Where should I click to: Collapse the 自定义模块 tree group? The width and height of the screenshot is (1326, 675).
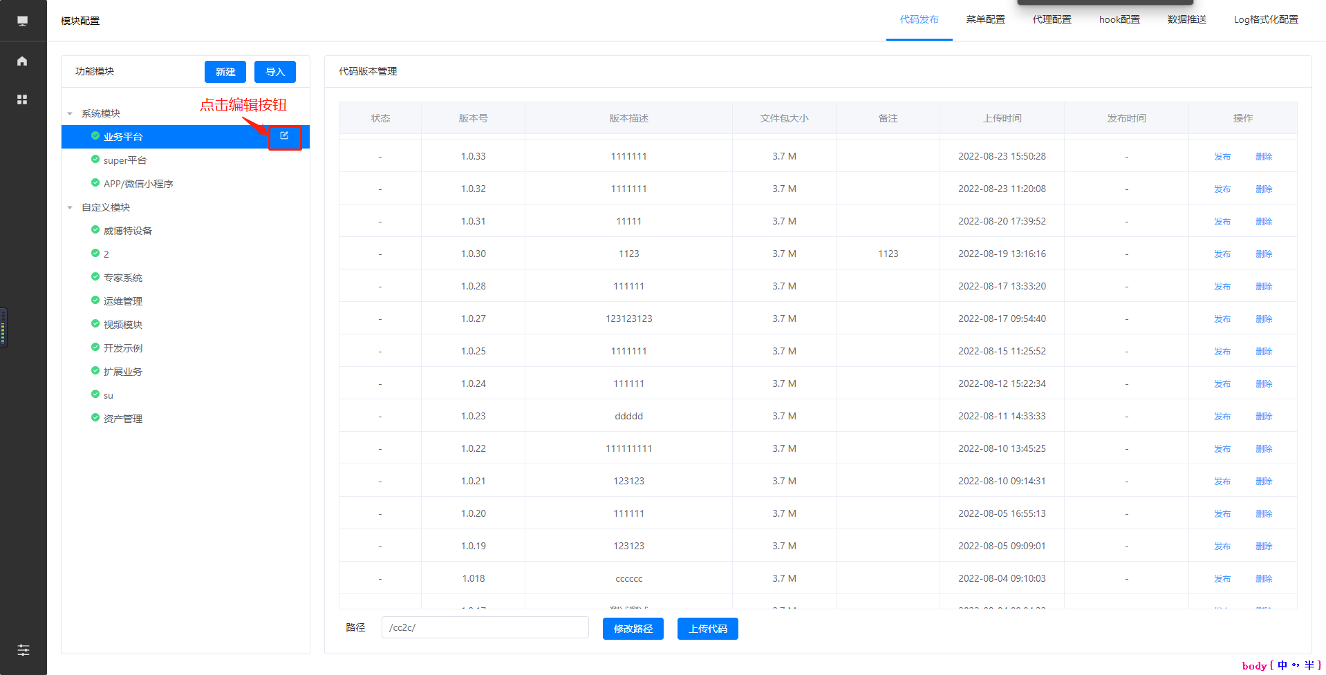pos(70,207)
